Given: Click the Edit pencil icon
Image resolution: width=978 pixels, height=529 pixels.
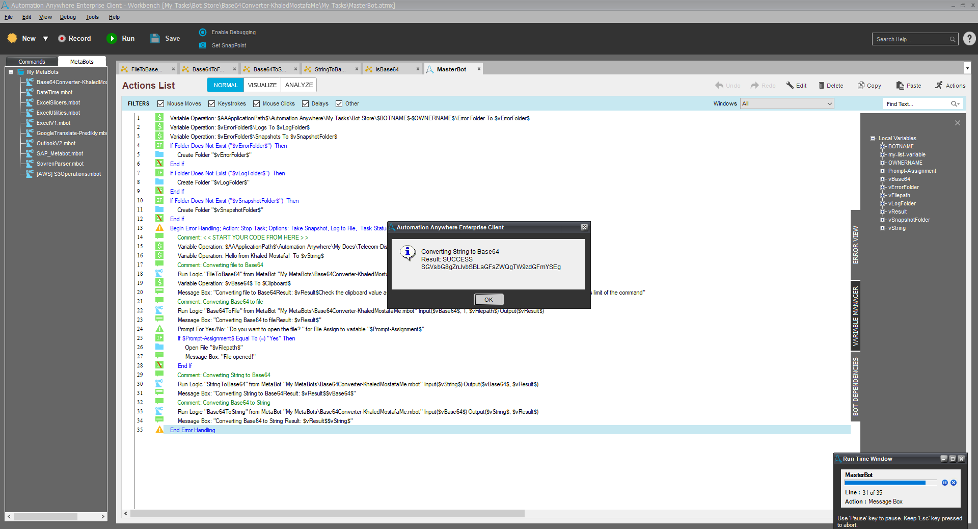Looking at the screenshot, I should [x=790, y=85].
